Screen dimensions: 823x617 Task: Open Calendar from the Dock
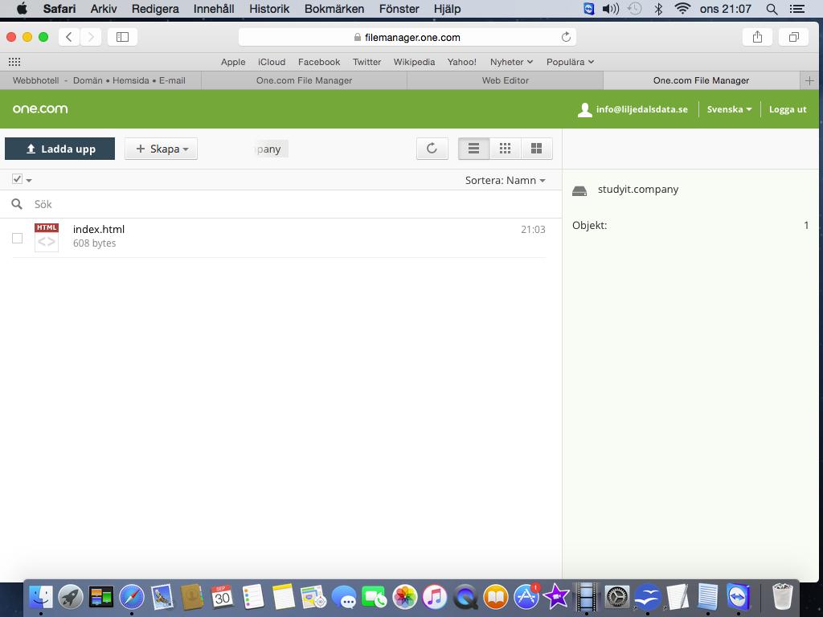222,597
